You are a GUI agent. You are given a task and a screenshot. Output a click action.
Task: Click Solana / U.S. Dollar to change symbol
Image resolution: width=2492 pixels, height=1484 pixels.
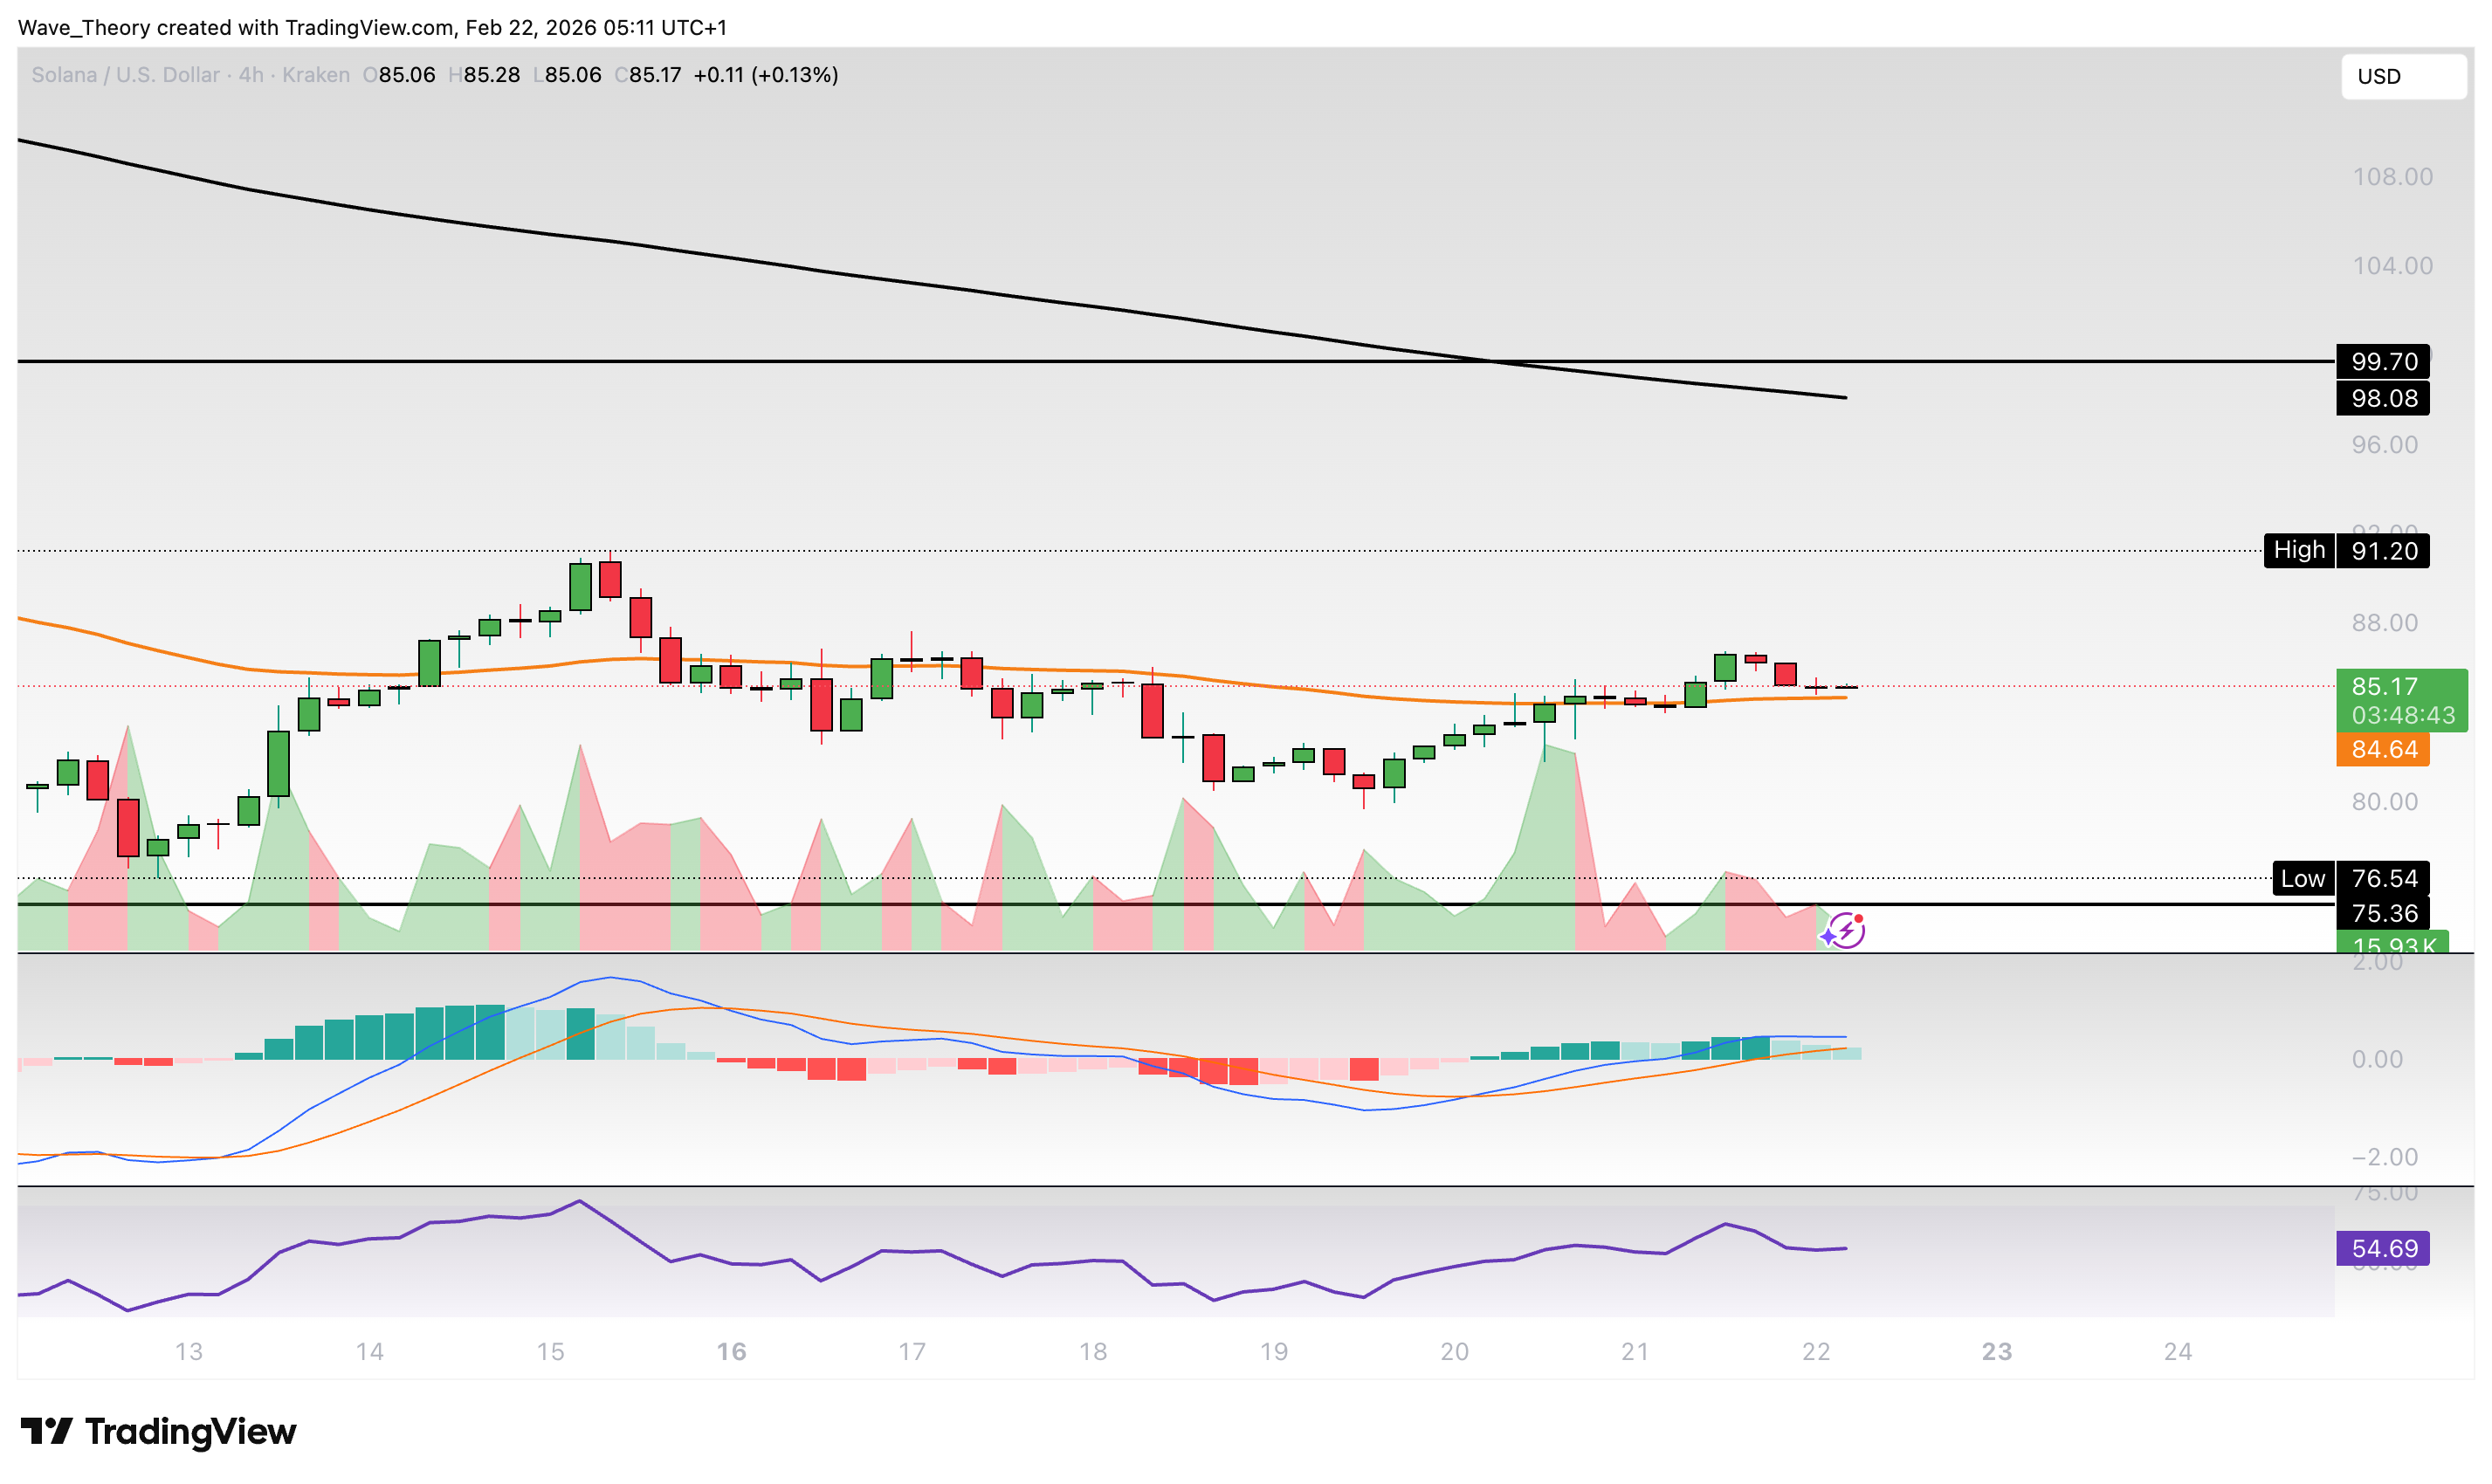coord(125,75)
